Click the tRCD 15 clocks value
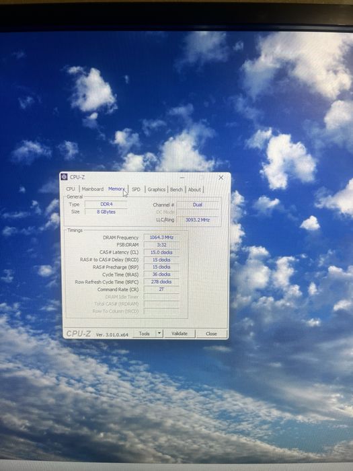 (x=161, y=260)
